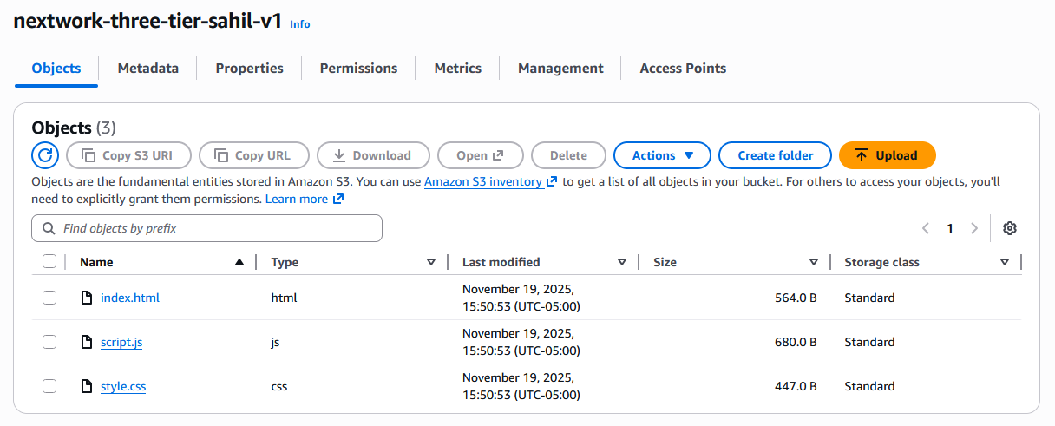Image resolution: width=1055 pixels, height=426 pixels.
Task: Click the Create folder button
Action: click(775, 155)
